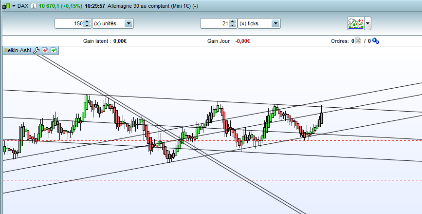422x214 pixels.
Task: Increase the ticks value with up arrow
Action: (x=233, y=21)
